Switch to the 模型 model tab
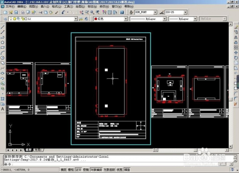Viewport: 239px width, 173px height. point(29,150)
